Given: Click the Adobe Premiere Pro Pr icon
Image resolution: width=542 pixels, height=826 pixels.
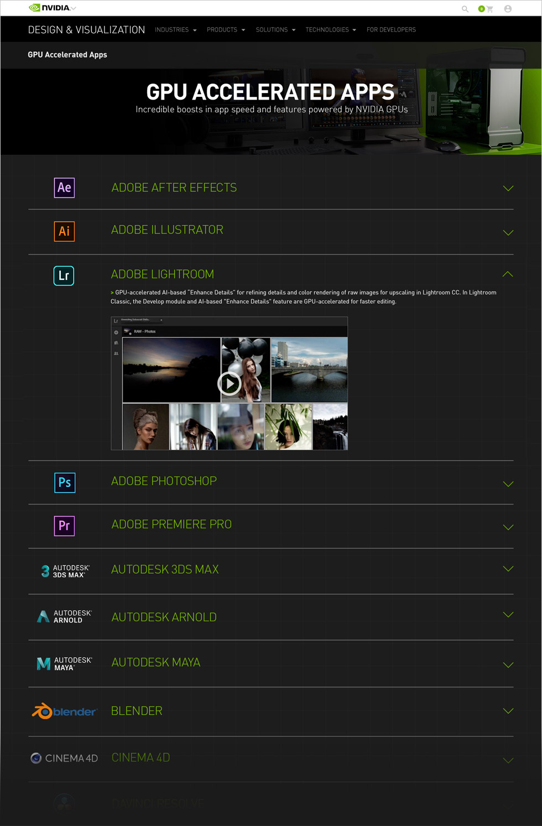Looking at the screenshot, I should pos(64,526).
